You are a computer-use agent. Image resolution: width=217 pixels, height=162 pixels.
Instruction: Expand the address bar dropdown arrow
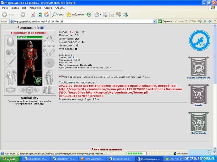coord(154,21)
